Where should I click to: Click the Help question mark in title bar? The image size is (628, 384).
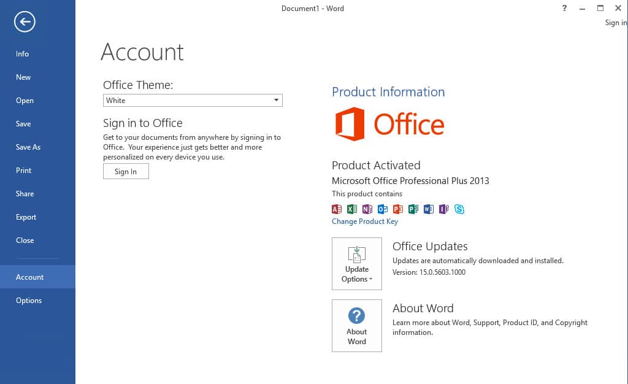pyautogui.click(x=564, y=8)
